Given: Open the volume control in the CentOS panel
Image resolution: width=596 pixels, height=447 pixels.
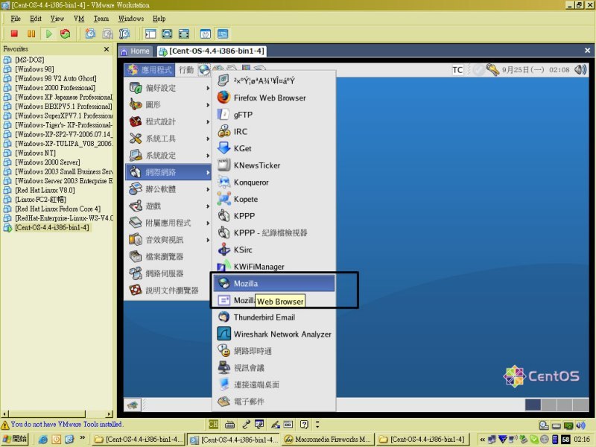Looking at the screenshot, I should click(580, 69).
